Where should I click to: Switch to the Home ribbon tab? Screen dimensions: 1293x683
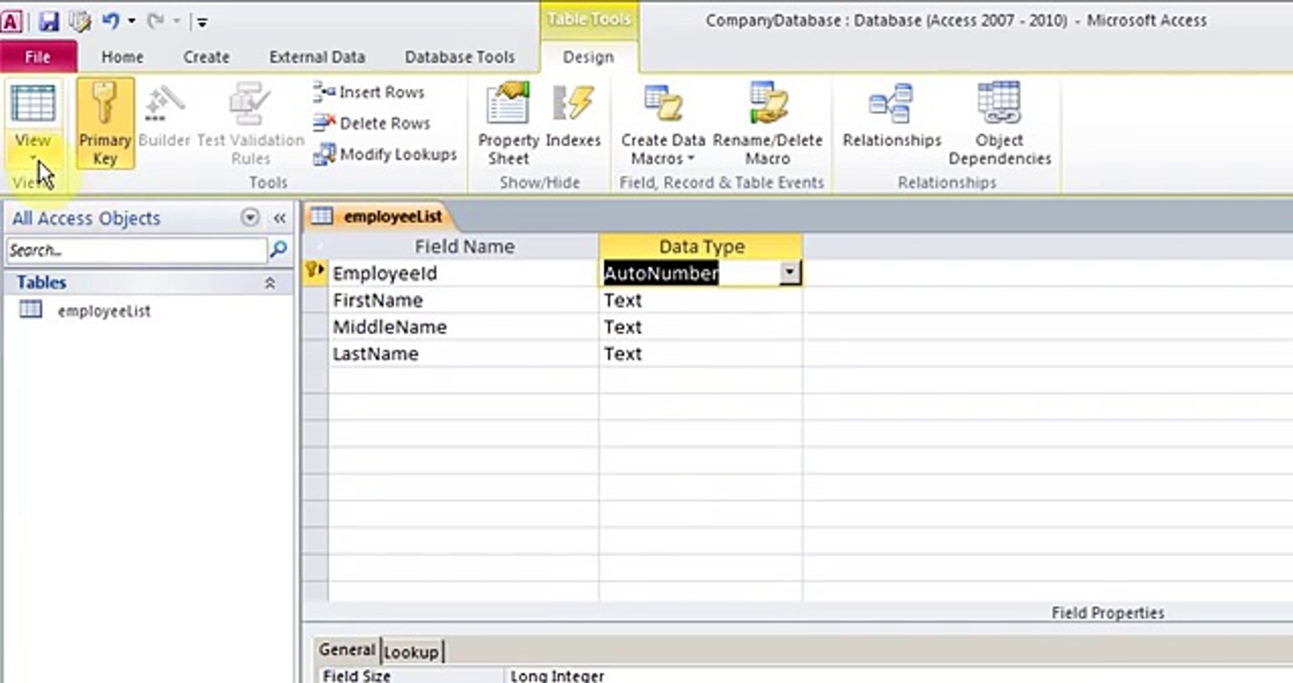(x=122, y=57)
